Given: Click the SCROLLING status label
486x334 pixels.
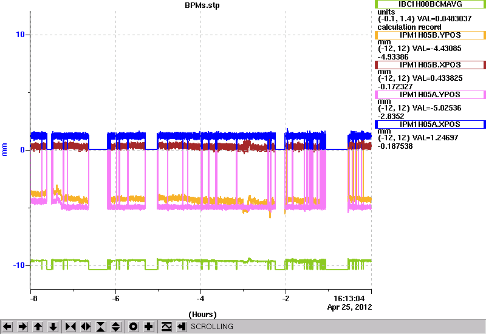Looking at the screenshot, I should point(212,327).
